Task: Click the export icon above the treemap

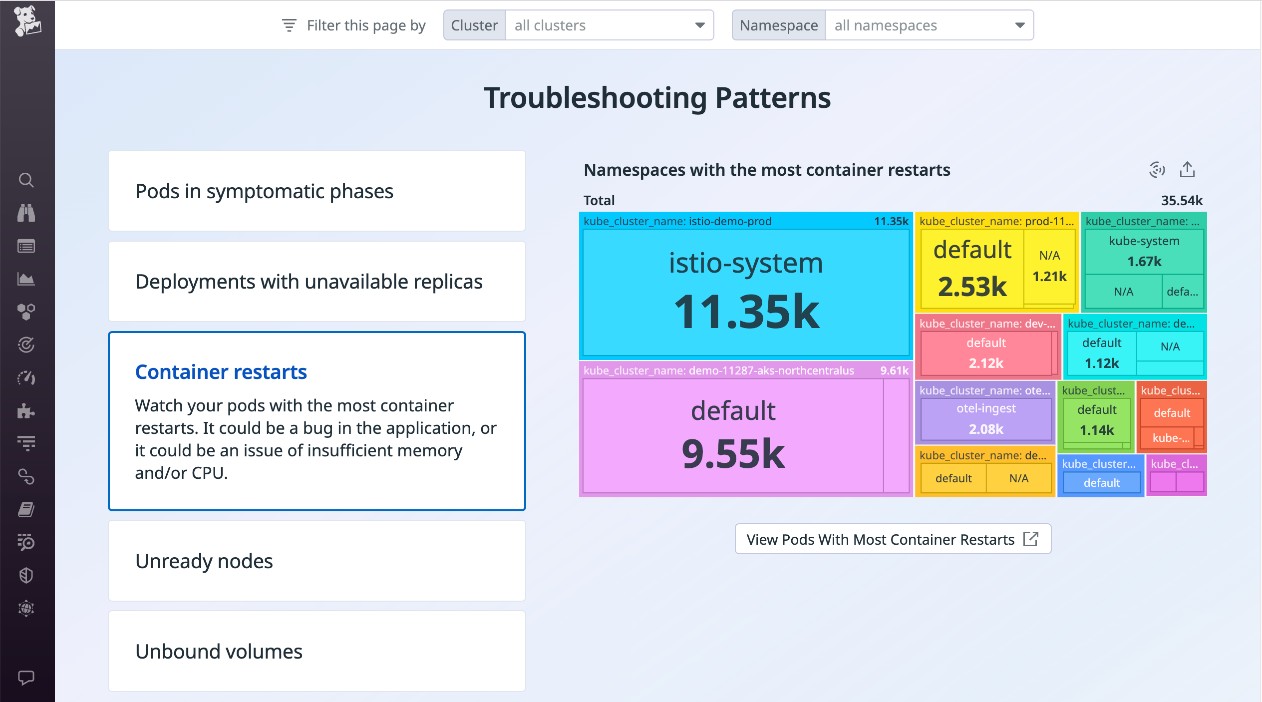Action: click(1188, 170)
